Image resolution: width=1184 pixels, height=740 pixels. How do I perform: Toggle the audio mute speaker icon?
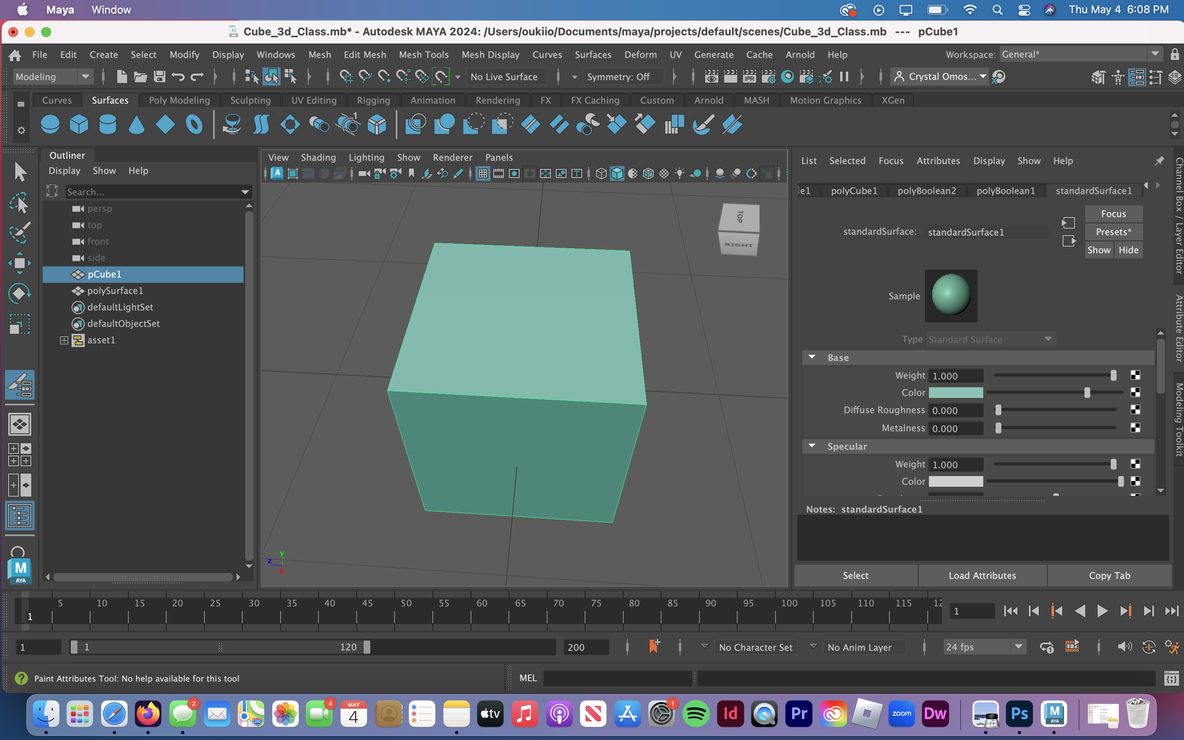point(1124,647)
